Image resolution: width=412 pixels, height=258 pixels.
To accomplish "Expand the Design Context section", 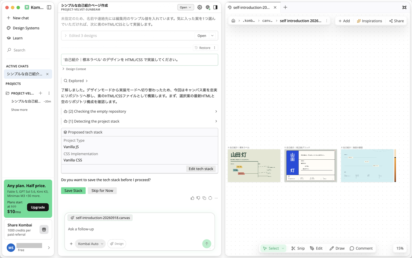I will (x=74, y=69).
